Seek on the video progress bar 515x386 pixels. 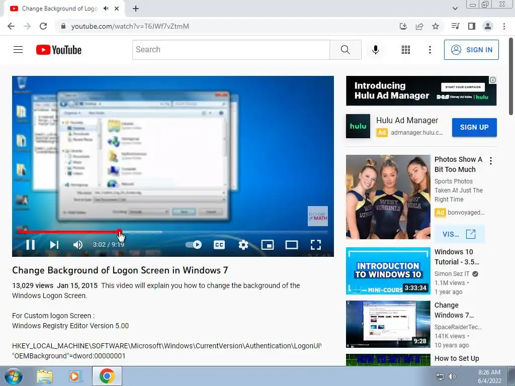click(173, 232)
